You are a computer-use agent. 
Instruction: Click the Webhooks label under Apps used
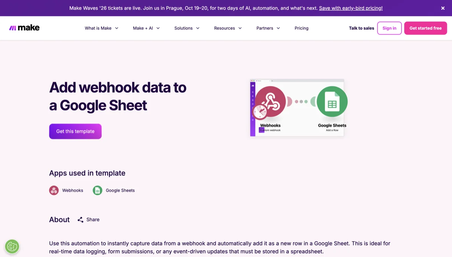73,190
